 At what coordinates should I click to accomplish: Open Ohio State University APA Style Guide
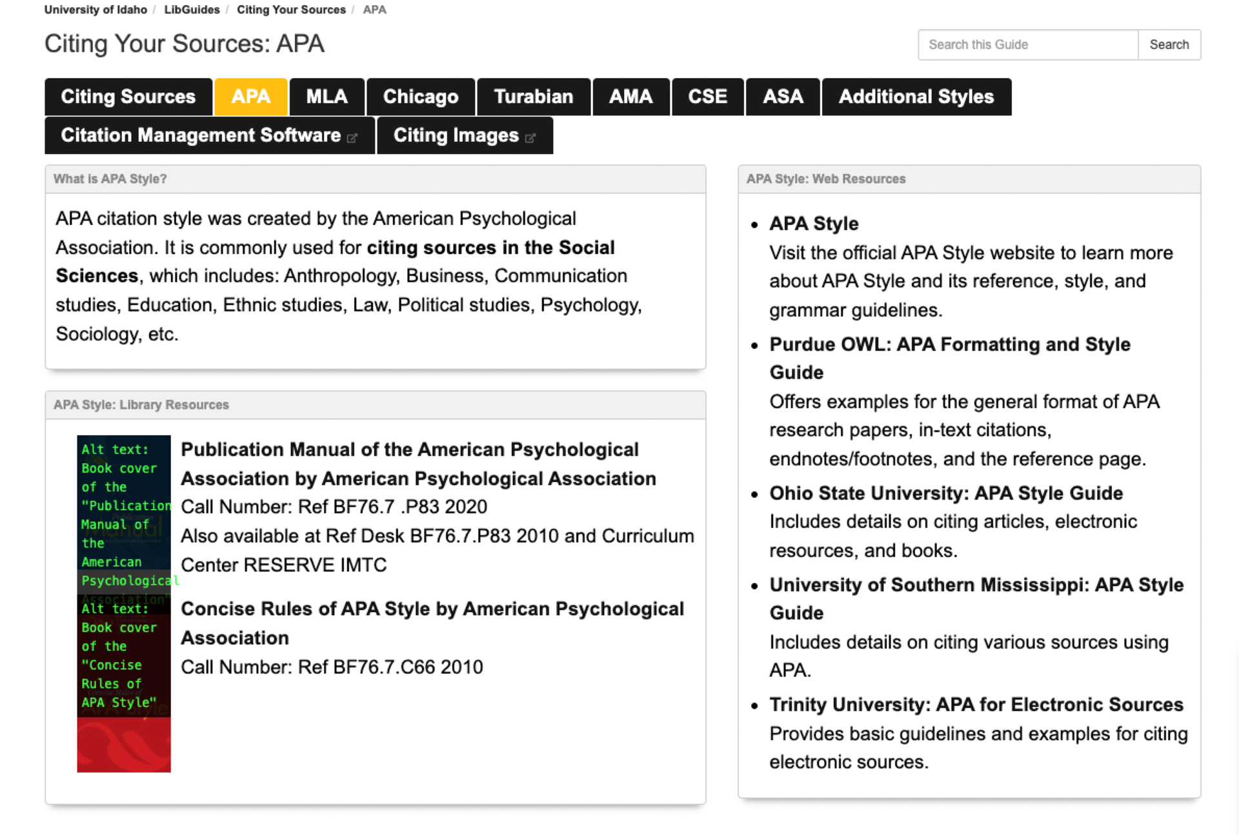point(946,493)
